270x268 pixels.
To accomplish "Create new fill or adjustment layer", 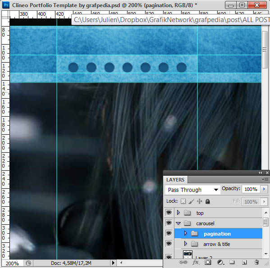I will coord(220,262).
